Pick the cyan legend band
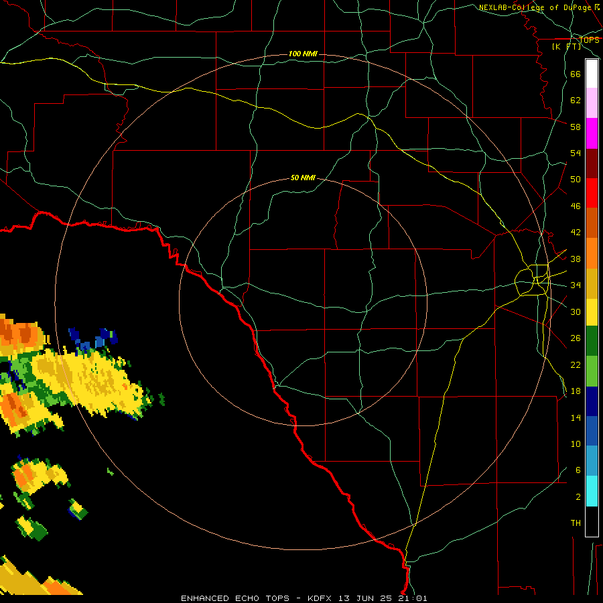 pos(592,491)
